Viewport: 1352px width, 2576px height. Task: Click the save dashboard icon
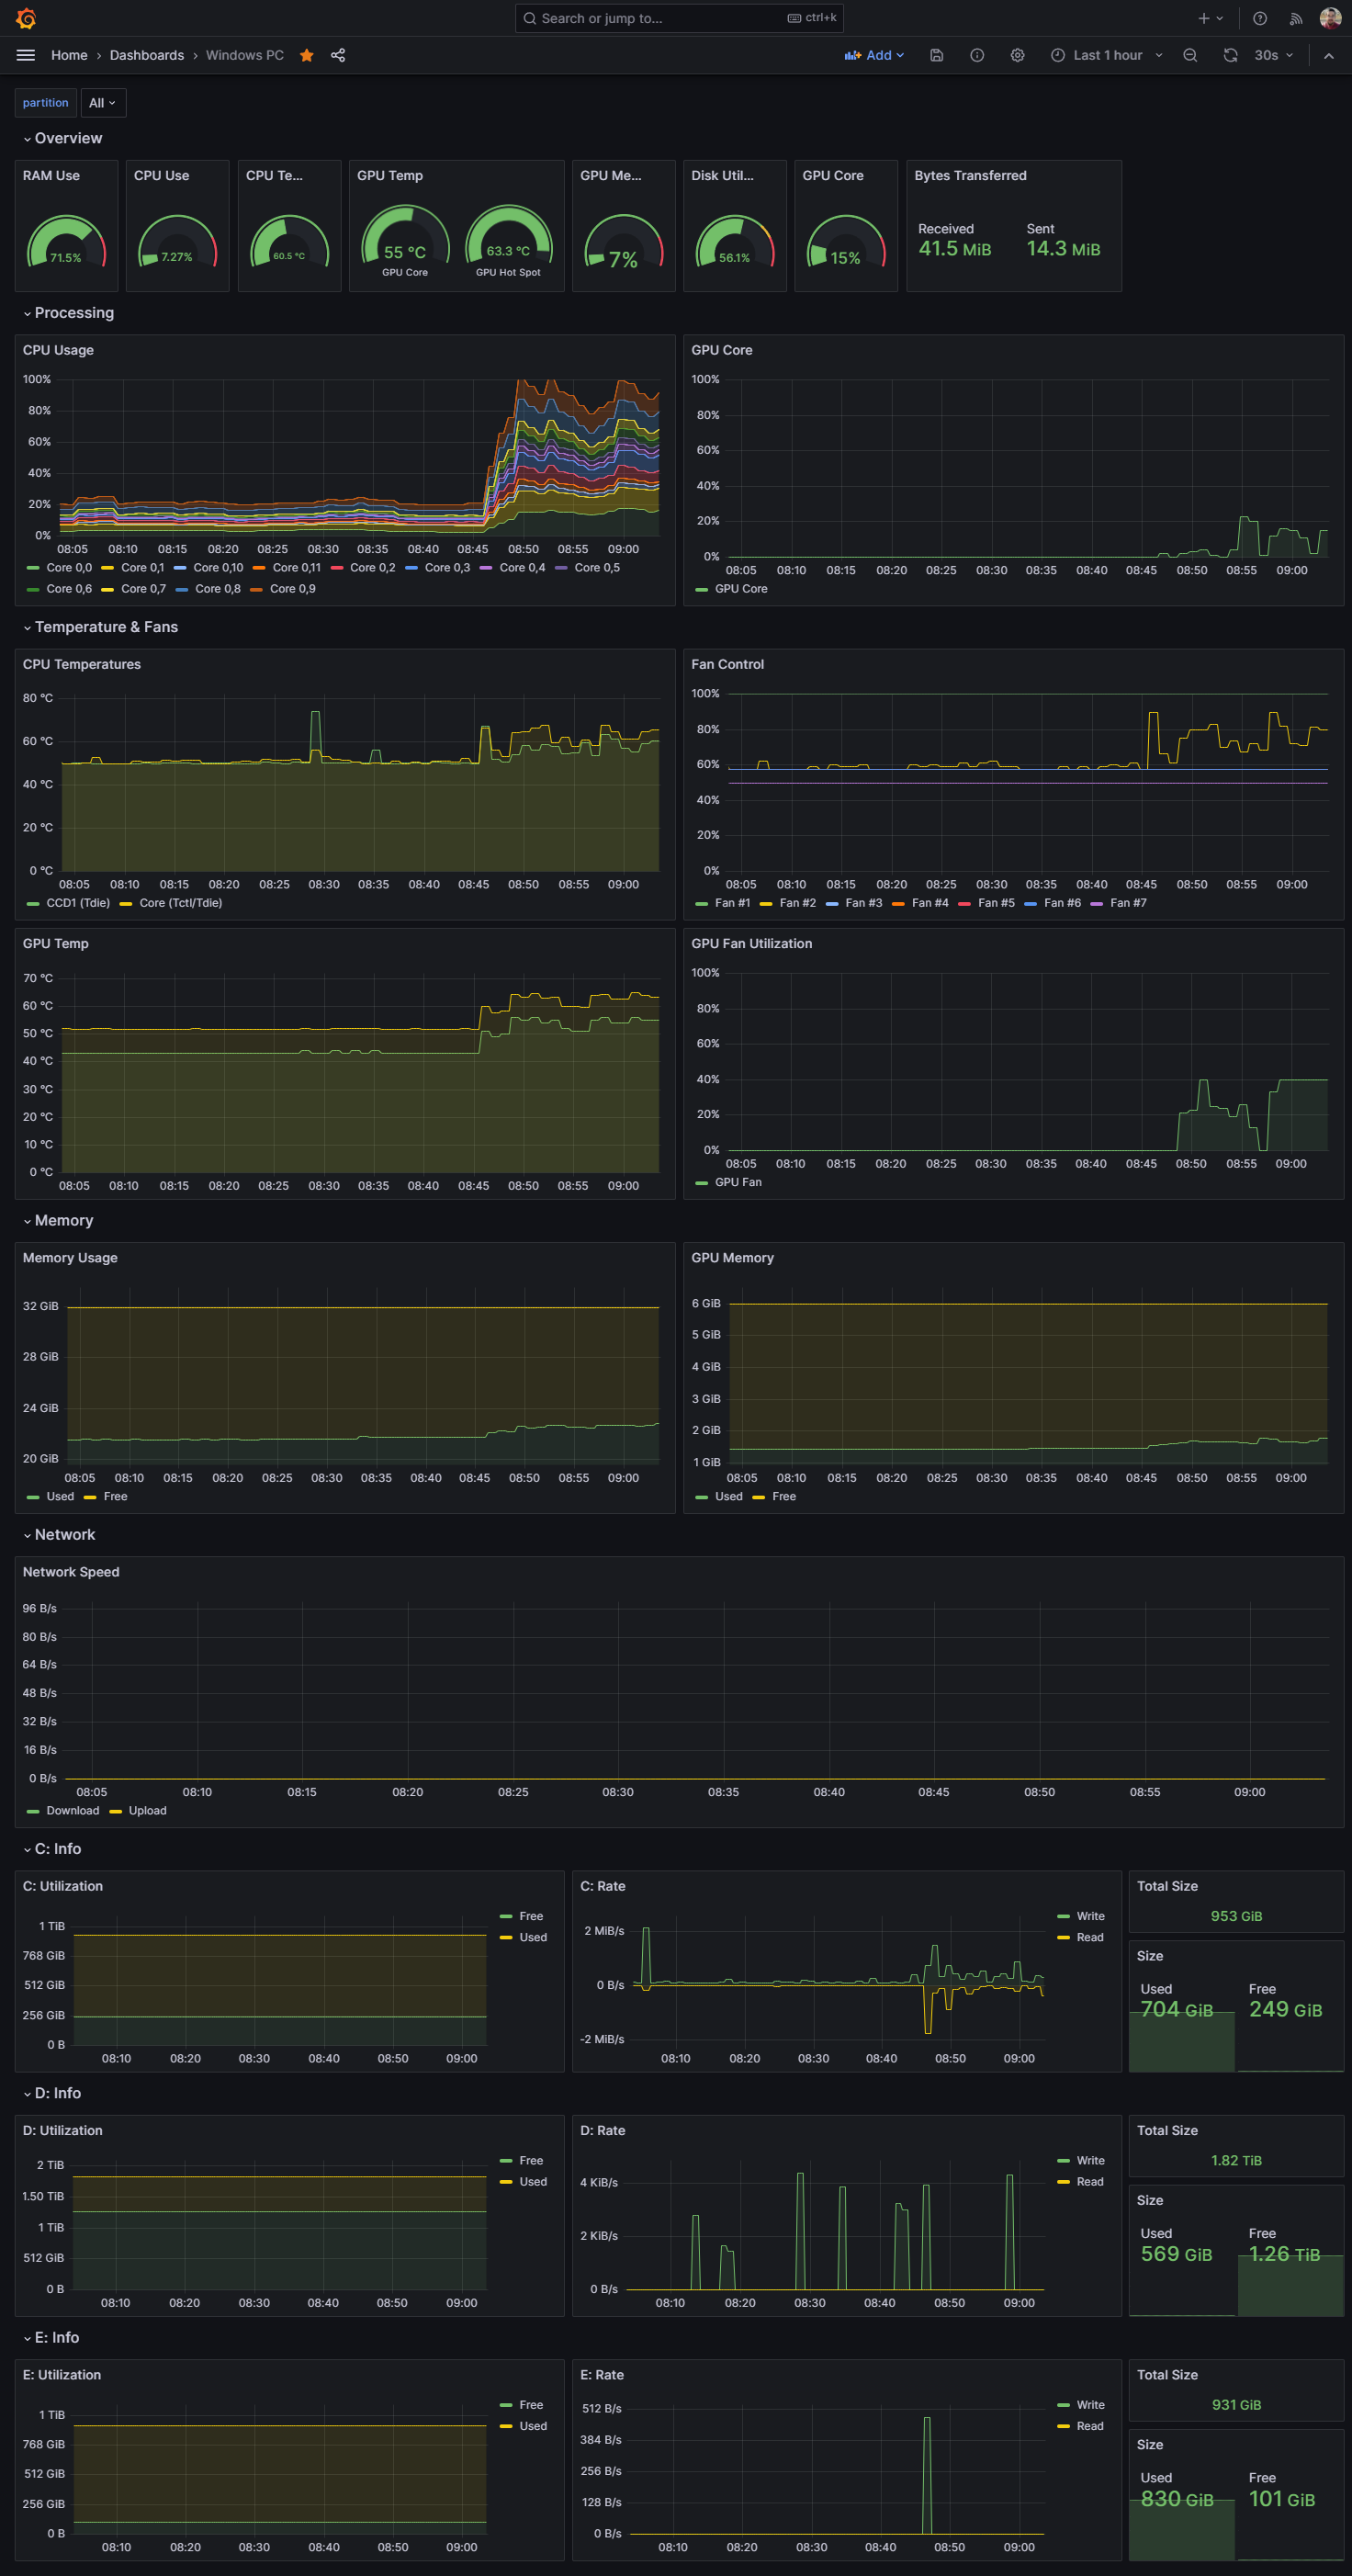[x=936, y=55]
